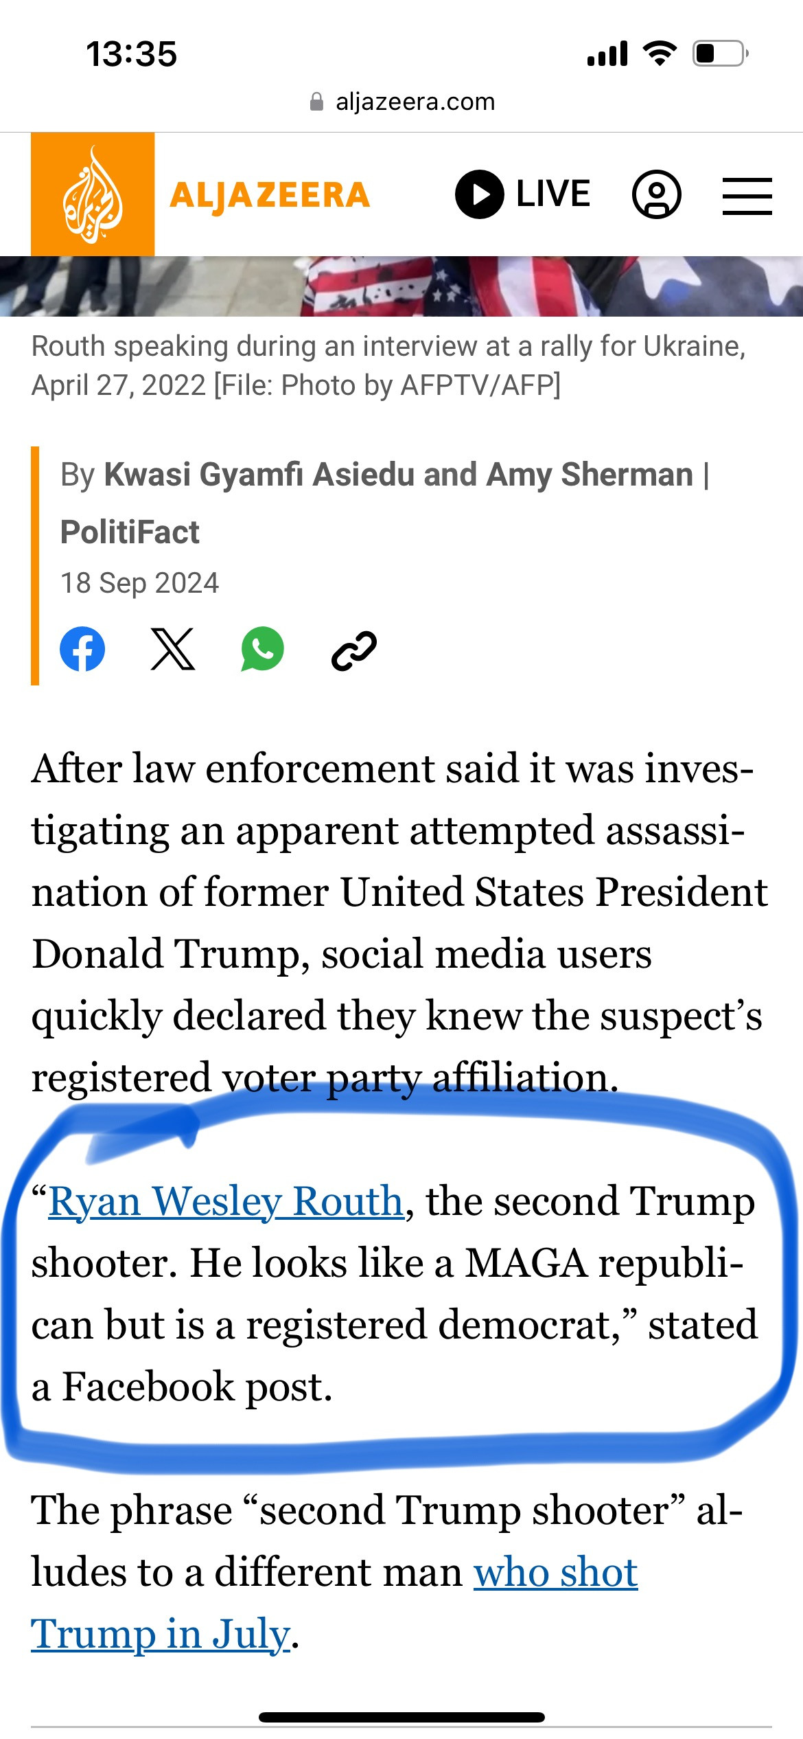Viewport: 803px width, 1739px height.
Task: Share article on X
Action: click(172, 649)
